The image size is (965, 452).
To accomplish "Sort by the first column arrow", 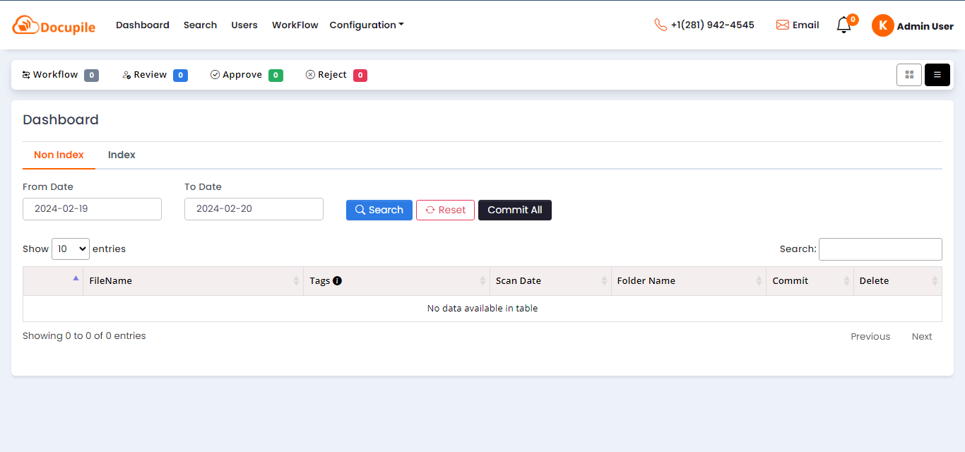I will click(76, 278).
